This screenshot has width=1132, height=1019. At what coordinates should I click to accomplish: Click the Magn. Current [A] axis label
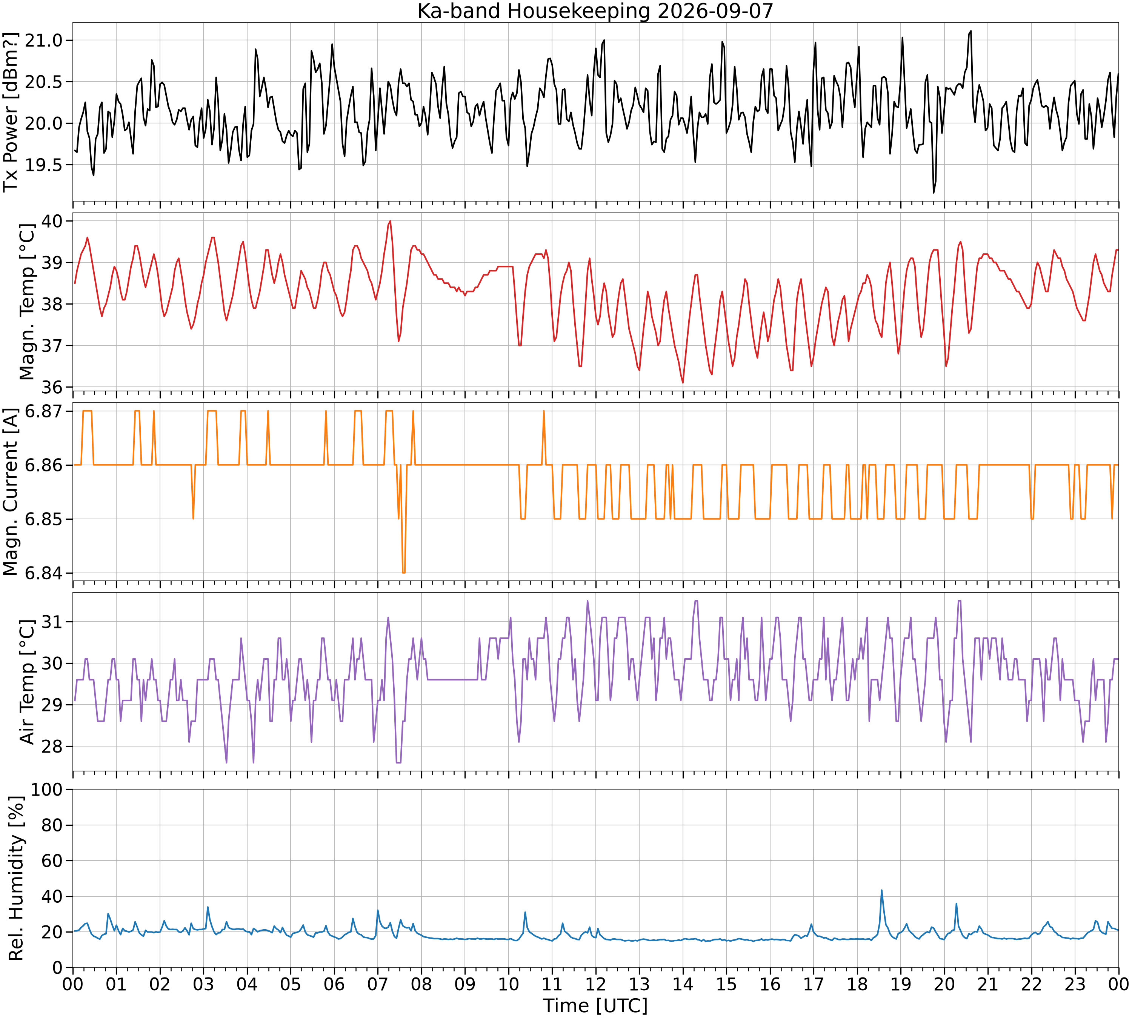tap(11, 492)
